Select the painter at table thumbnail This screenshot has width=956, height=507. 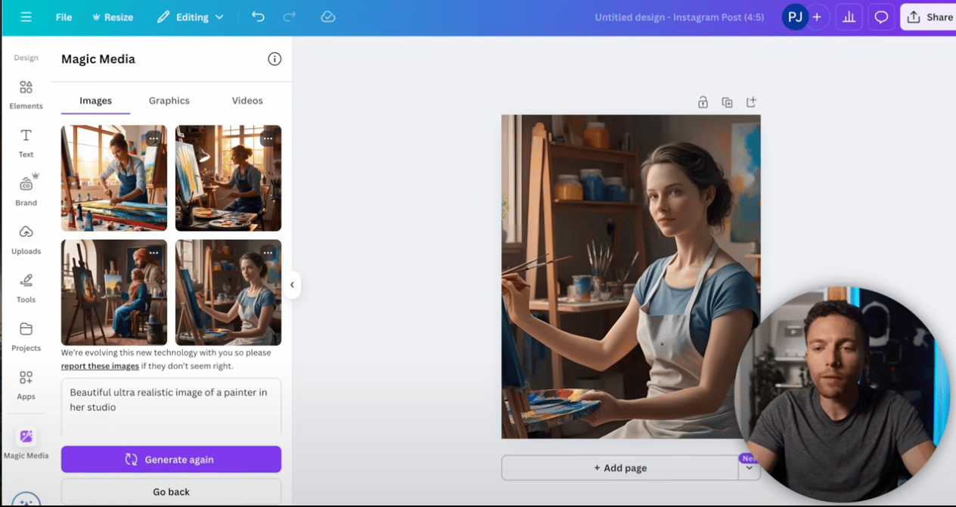pos(114,178)
